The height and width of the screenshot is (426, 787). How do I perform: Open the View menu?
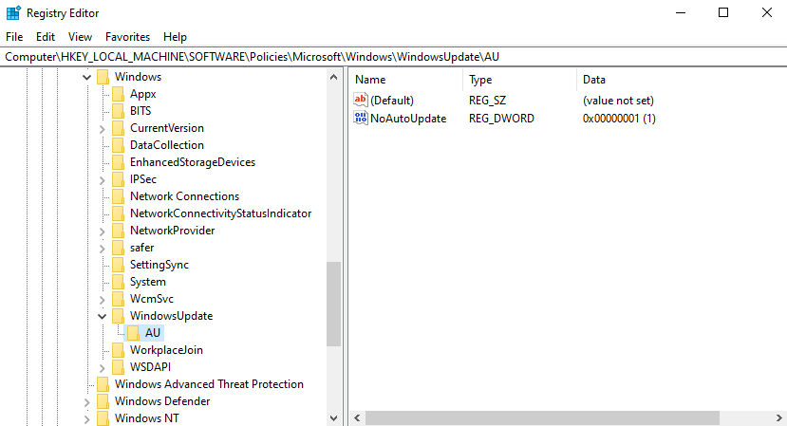coord(80,37)
